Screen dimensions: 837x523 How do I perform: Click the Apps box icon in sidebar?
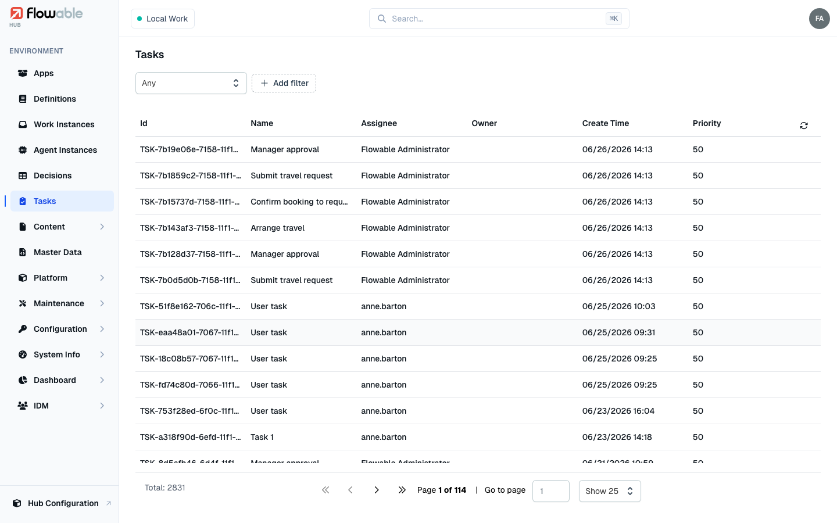click(x=23, y=73)
